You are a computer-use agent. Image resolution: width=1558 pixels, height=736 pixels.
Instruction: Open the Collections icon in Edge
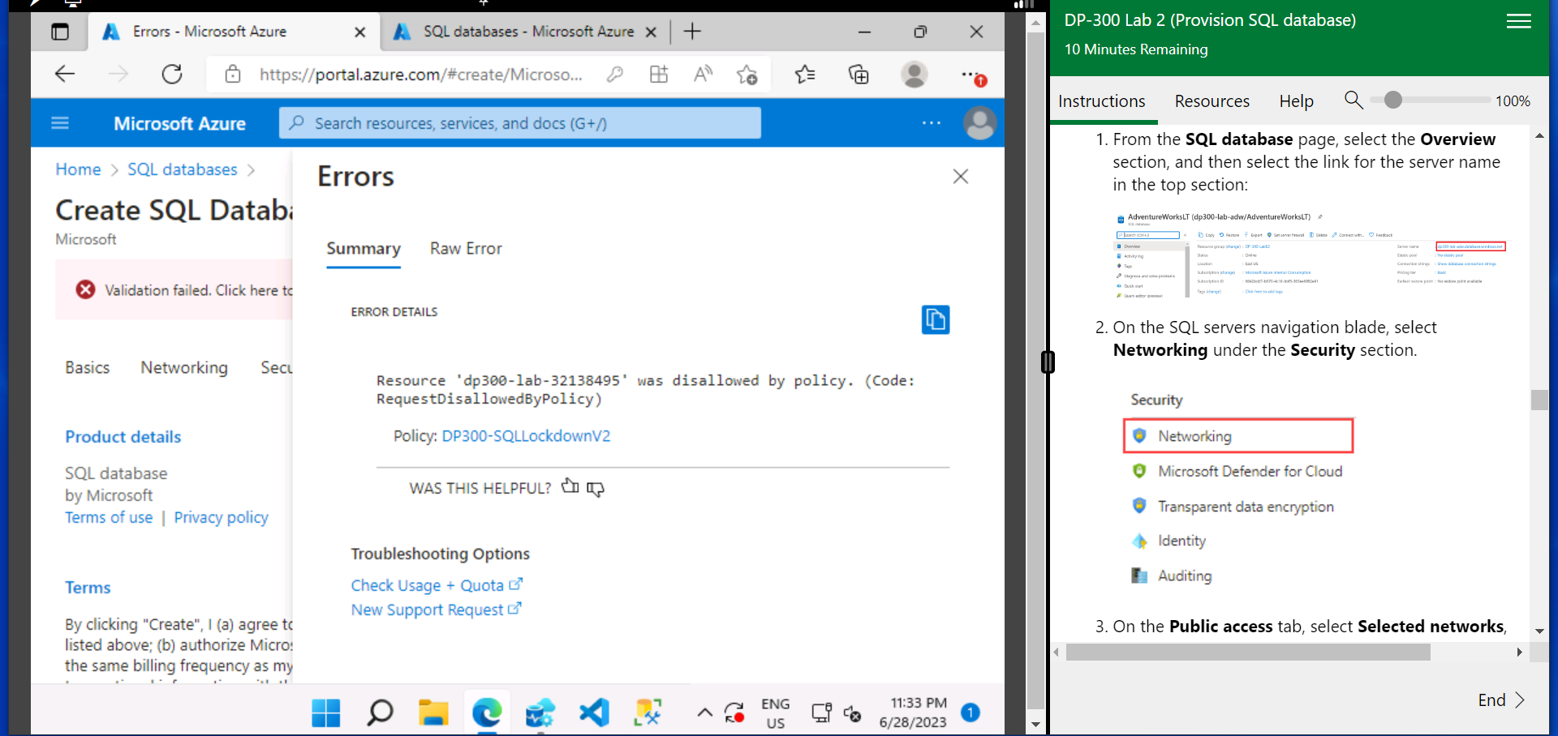[859, 75]
